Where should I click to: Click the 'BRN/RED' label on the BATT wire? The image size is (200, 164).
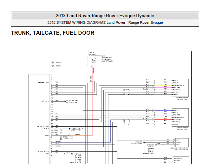click(77, 135)
